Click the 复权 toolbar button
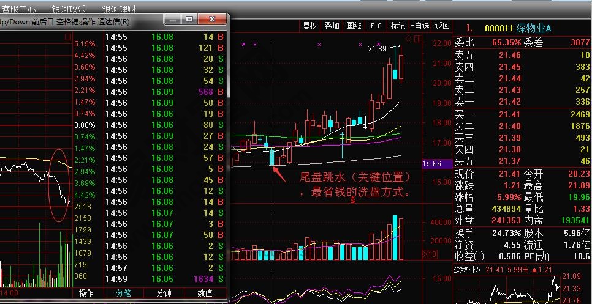Image resolution: width=592 pixels, height=304 pixels. 310,26
